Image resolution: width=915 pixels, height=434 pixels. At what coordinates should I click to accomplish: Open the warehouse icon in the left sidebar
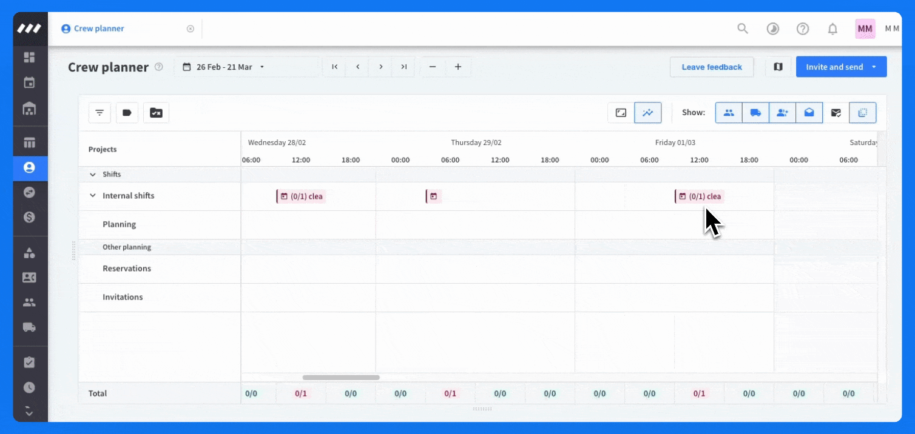pos(29,109)
